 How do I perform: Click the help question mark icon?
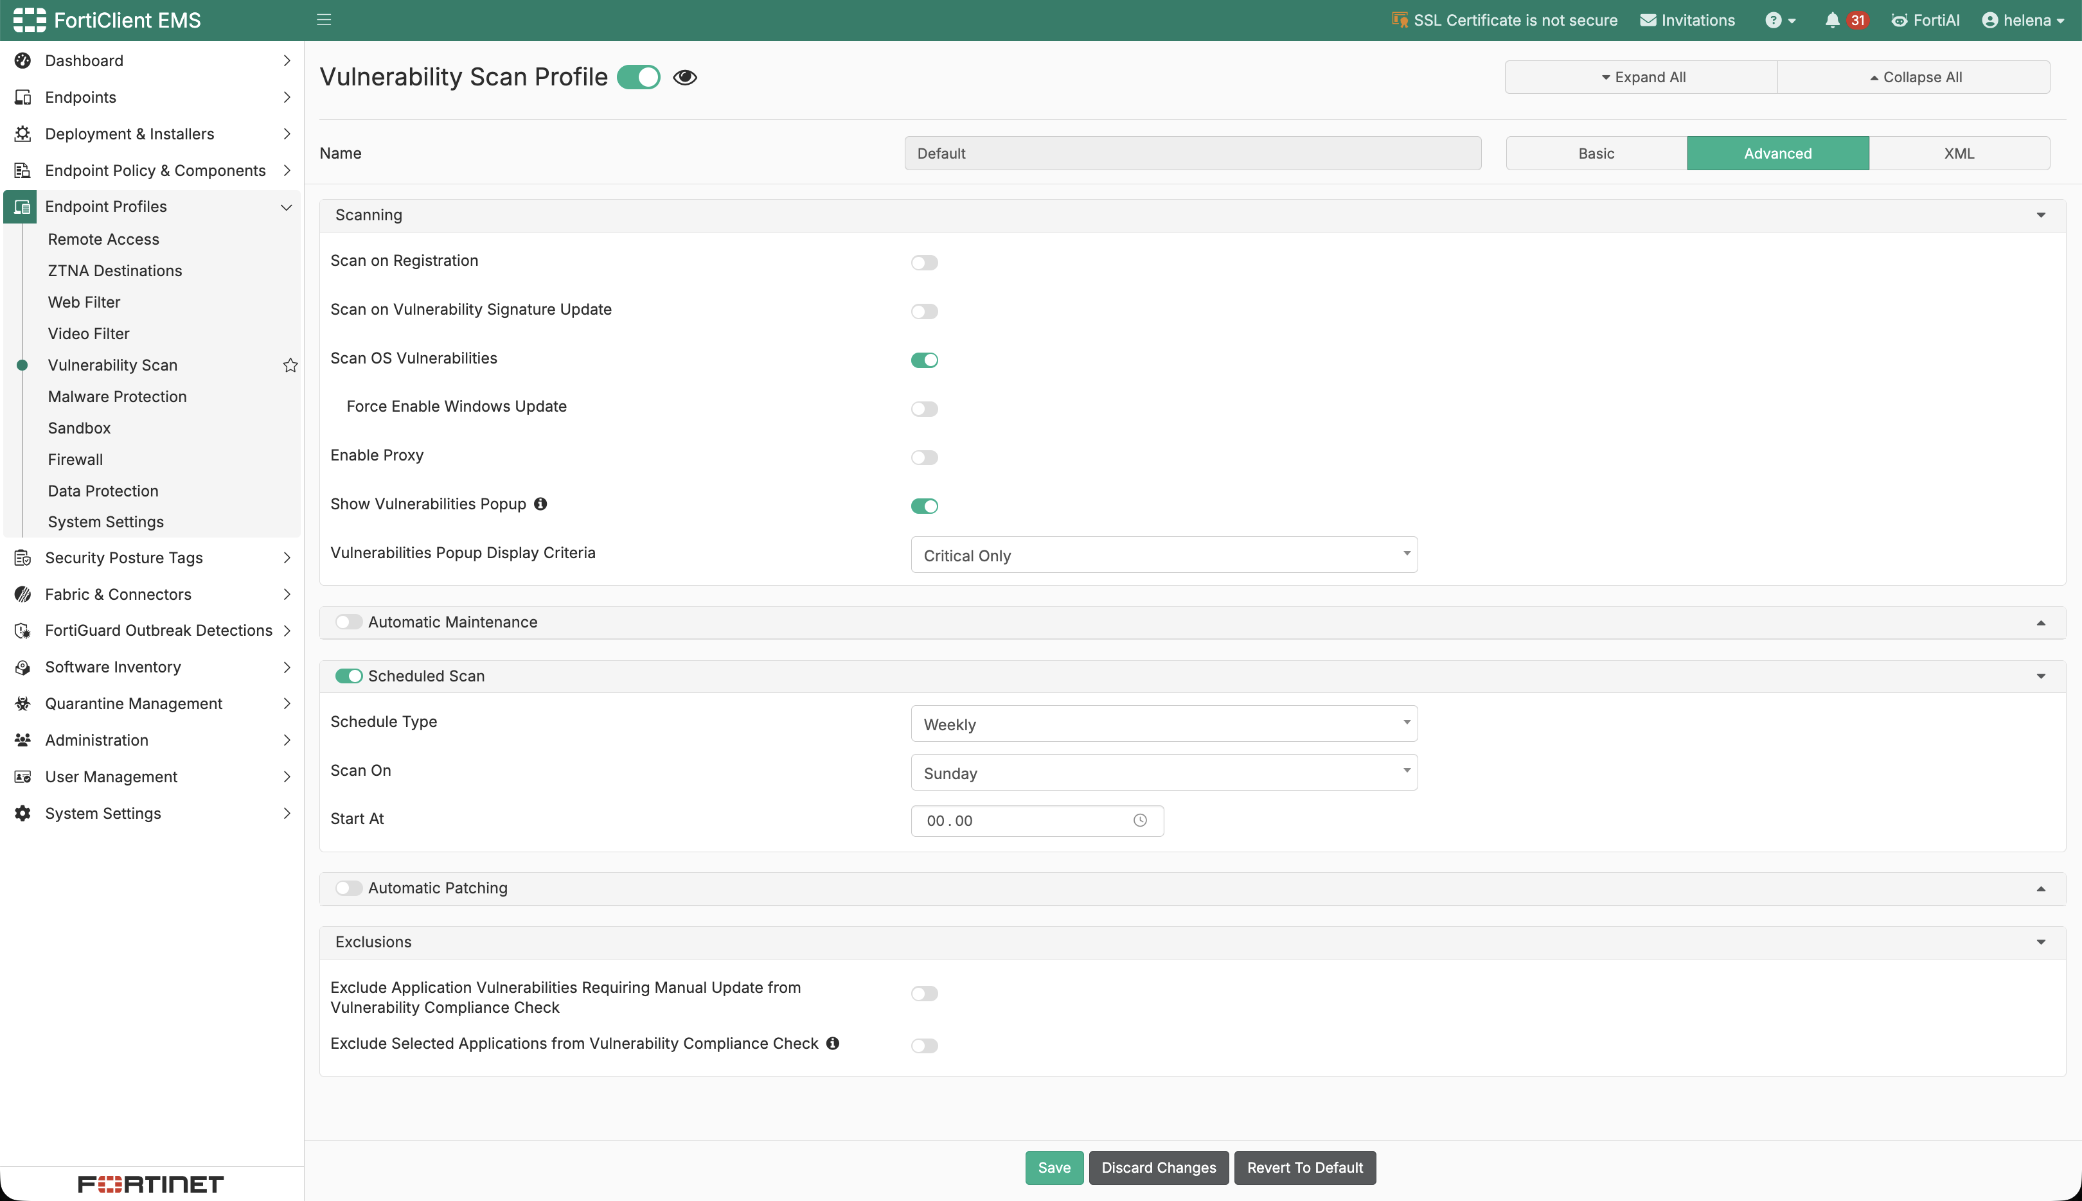1772,21
